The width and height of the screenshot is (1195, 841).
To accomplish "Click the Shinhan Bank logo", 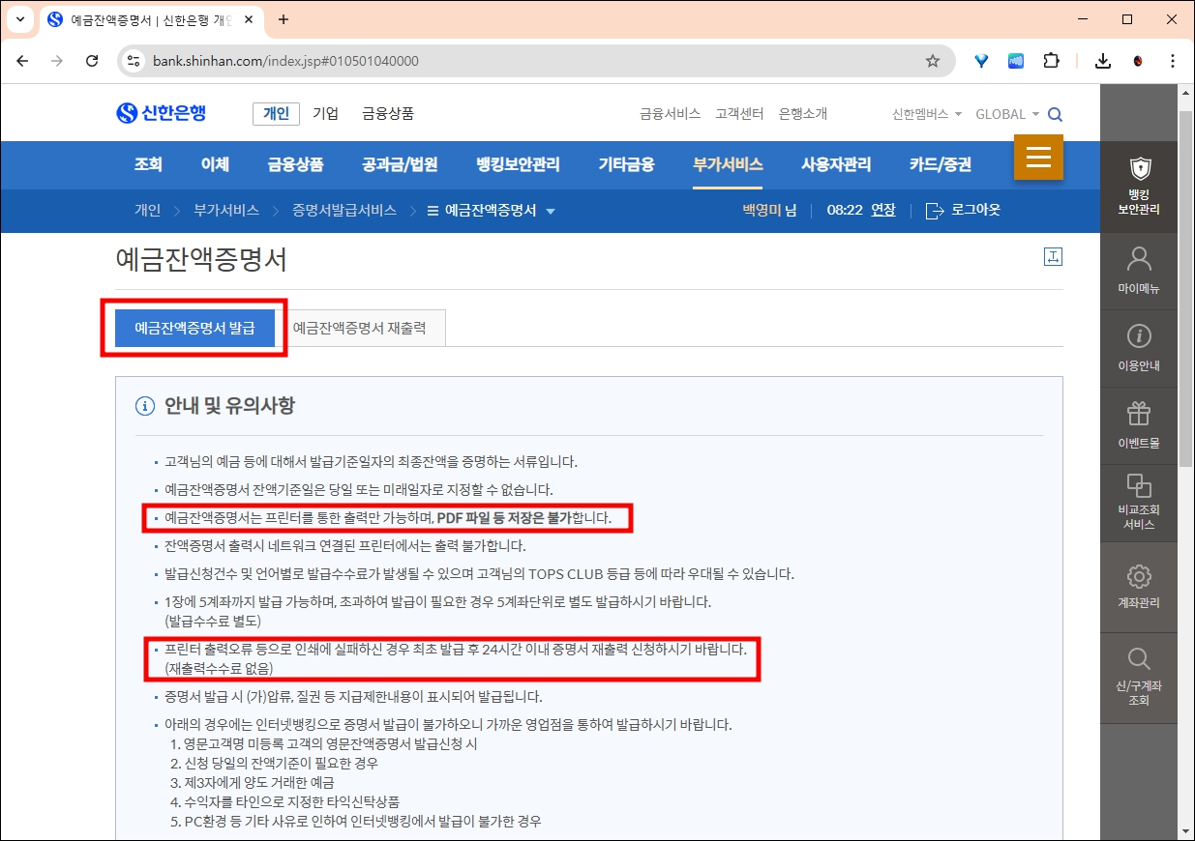I will (159, 112).
